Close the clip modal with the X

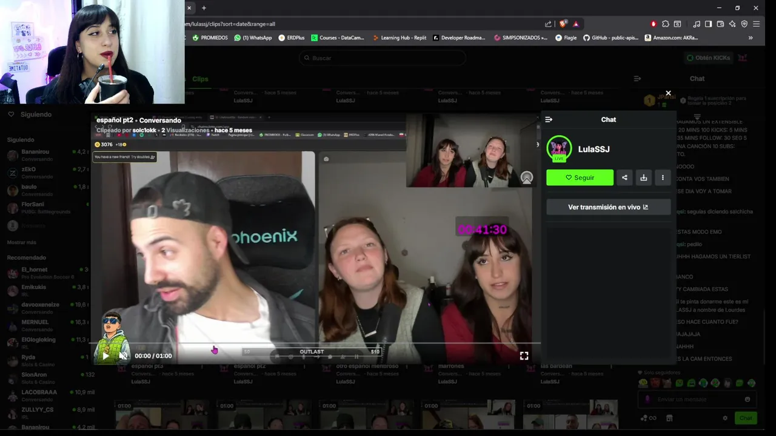coord(668,93)
